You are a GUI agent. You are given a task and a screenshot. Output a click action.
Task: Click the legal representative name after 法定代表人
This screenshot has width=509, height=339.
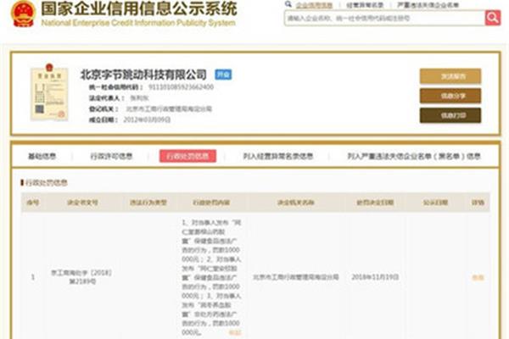tap(139, 98)
